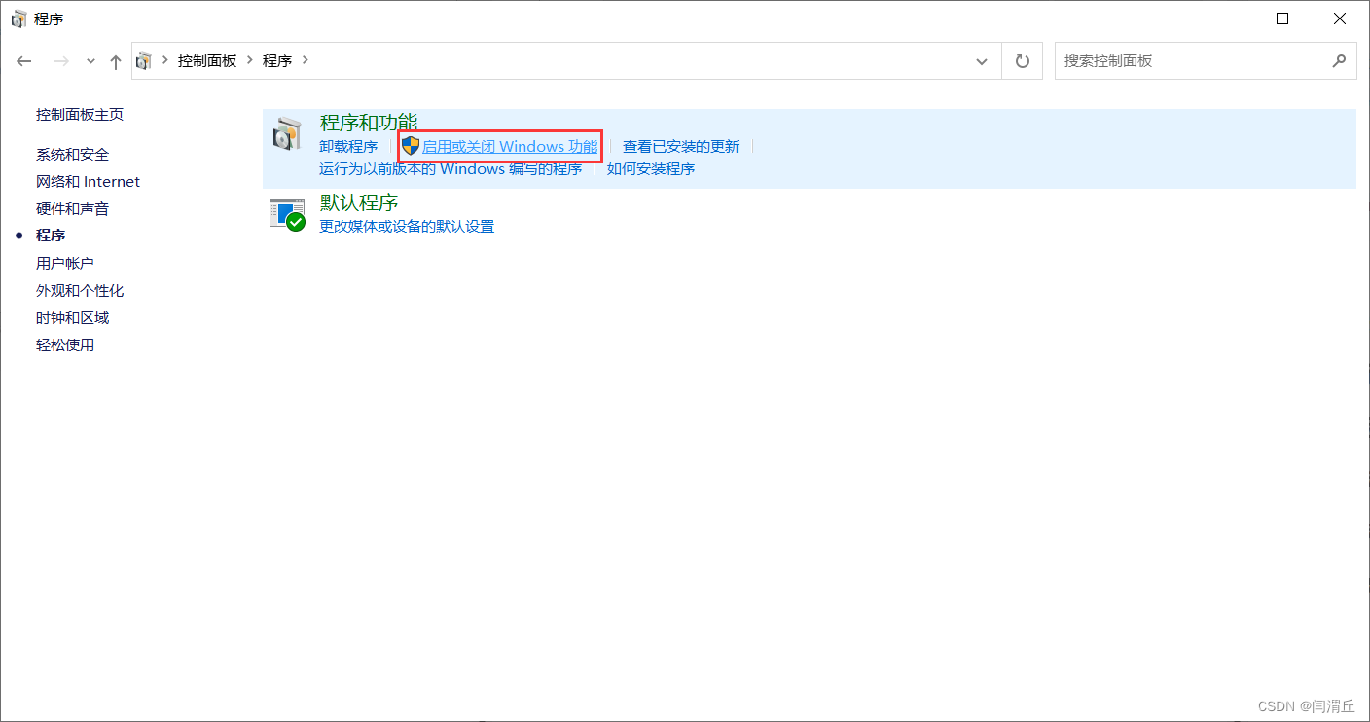
Task: Click the refresh button by address bar
Action: 1022,60
